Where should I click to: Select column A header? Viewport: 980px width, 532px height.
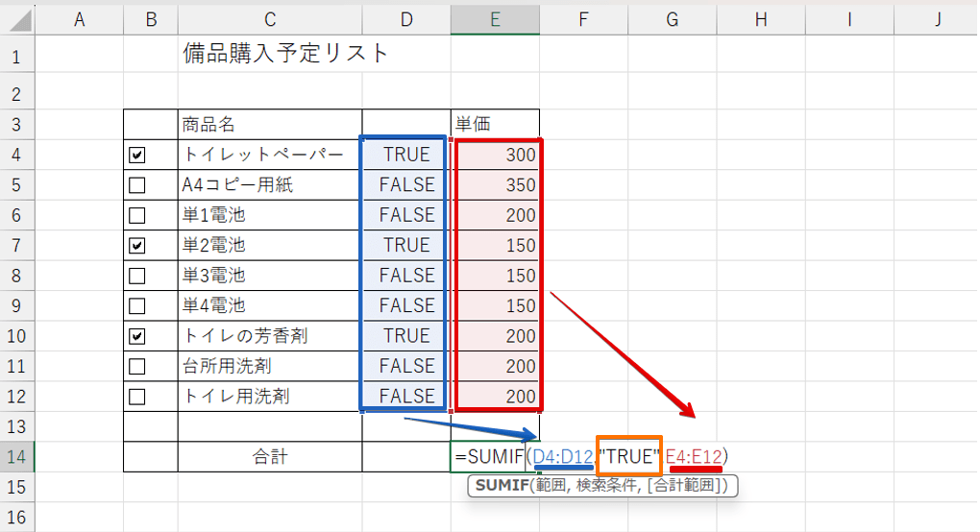(80, 20)
